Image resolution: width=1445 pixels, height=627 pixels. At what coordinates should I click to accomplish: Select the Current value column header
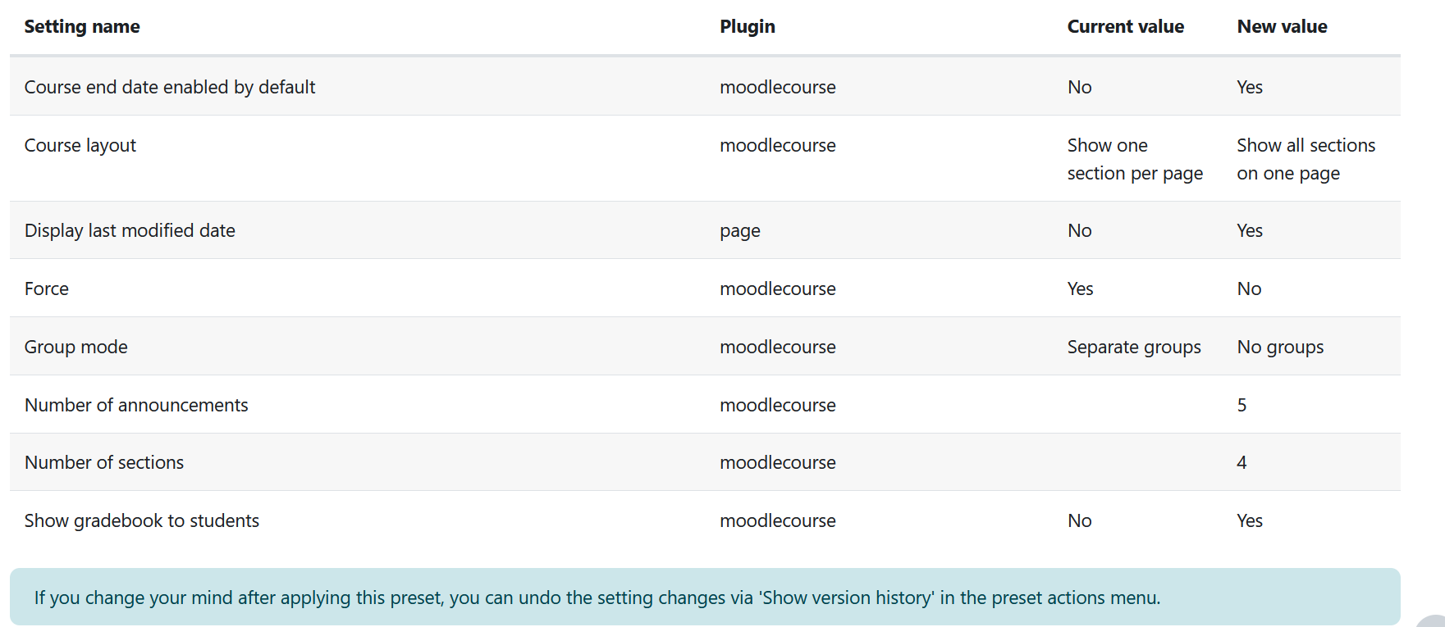click(1125, 26)
